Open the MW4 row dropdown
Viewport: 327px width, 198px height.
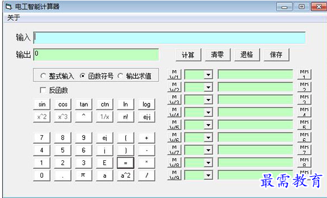click(x=208, y=113)
